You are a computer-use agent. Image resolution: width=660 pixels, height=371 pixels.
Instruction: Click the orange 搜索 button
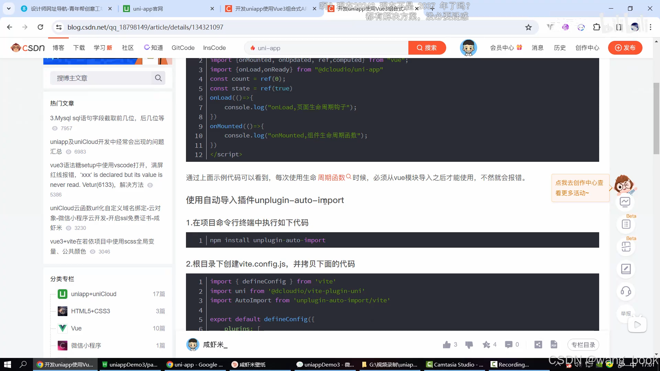click(427, 48)
